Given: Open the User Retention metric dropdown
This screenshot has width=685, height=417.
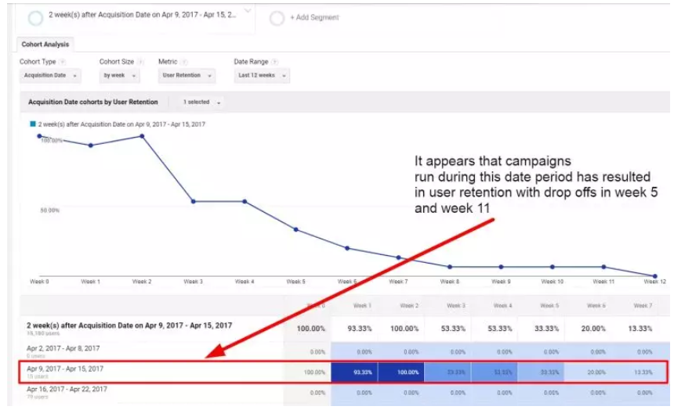Looking at the screenshot, I should click(x=189, y=76).
